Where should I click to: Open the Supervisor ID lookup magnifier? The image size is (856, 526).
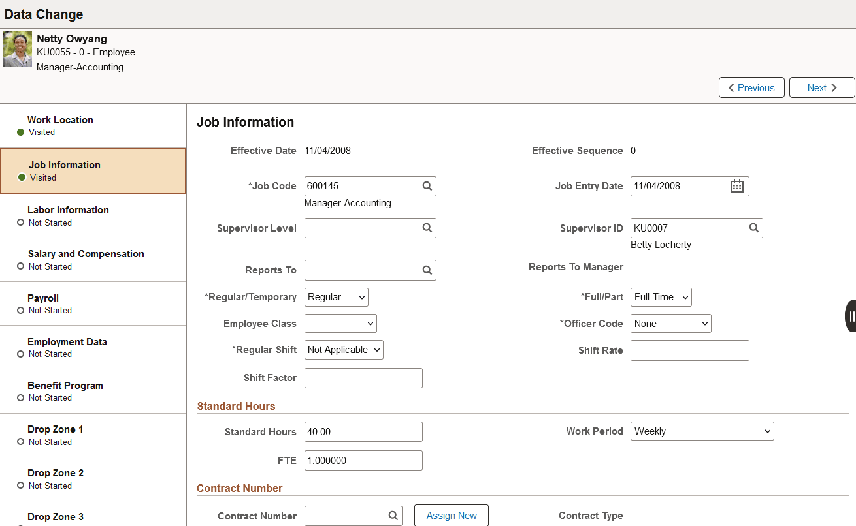(x=753, y=228)
